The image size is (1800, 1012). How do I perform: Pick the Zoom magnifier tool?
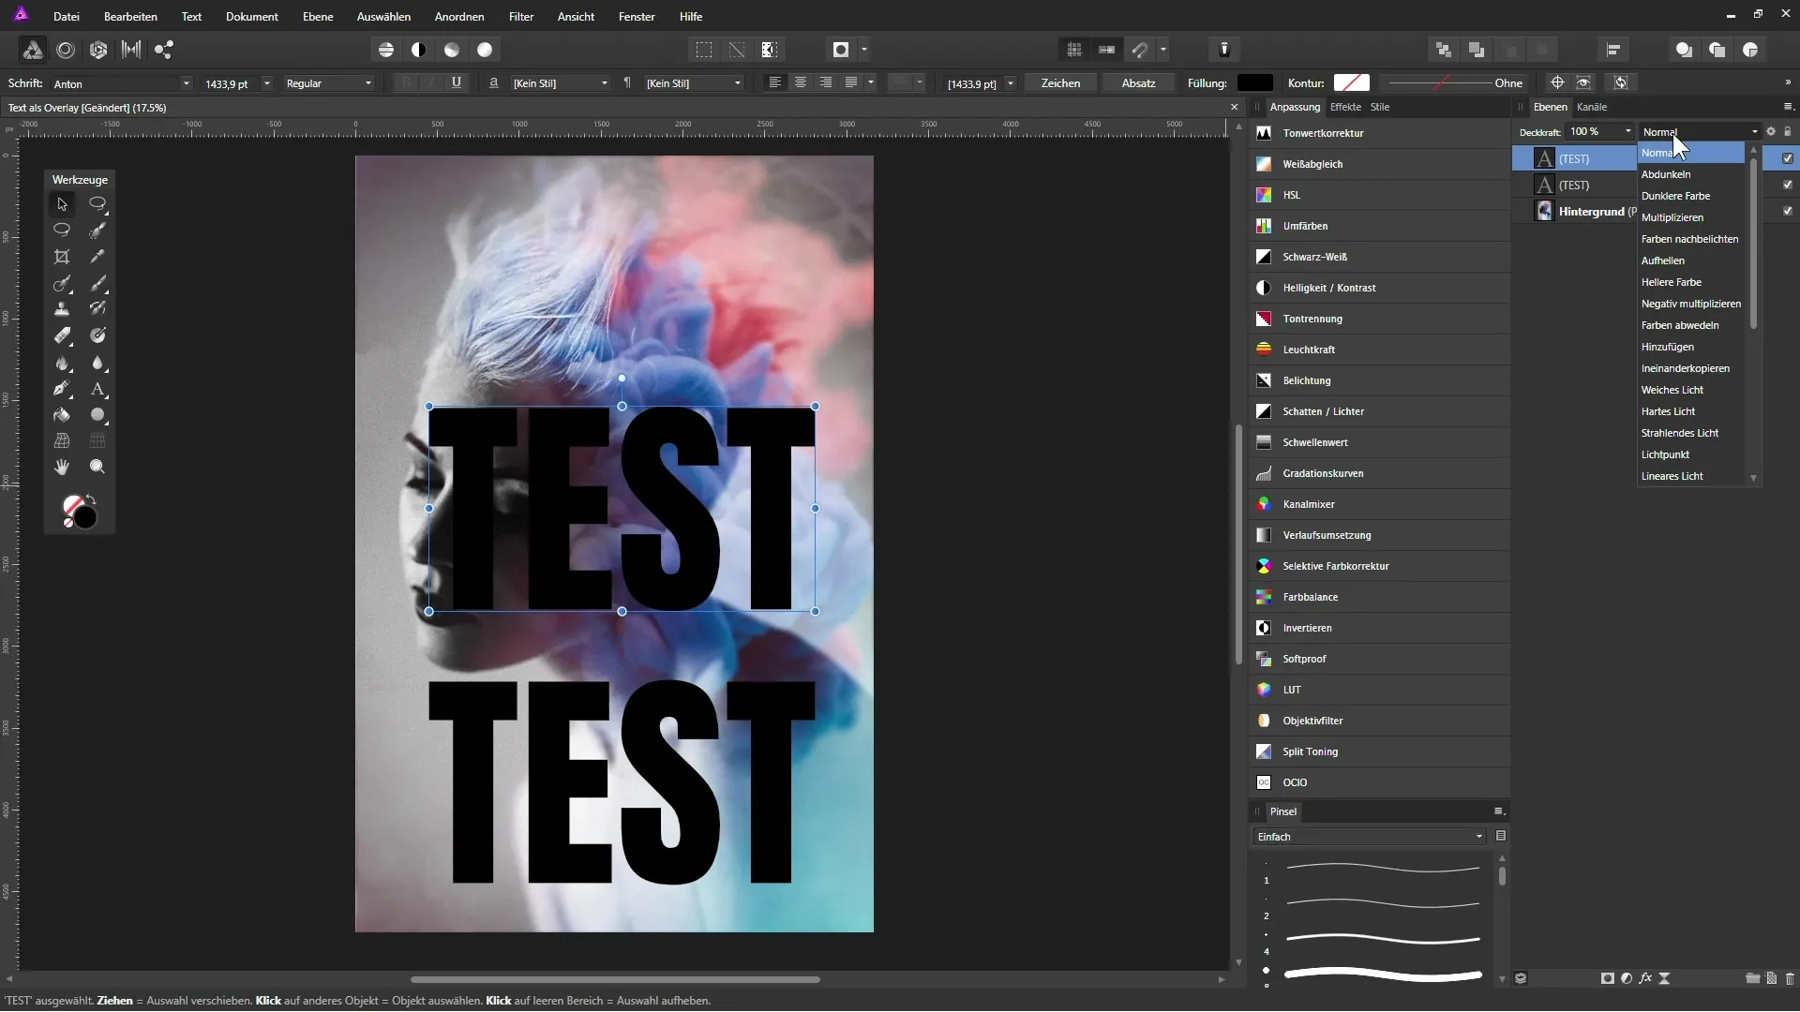click(x=97, y=467)
